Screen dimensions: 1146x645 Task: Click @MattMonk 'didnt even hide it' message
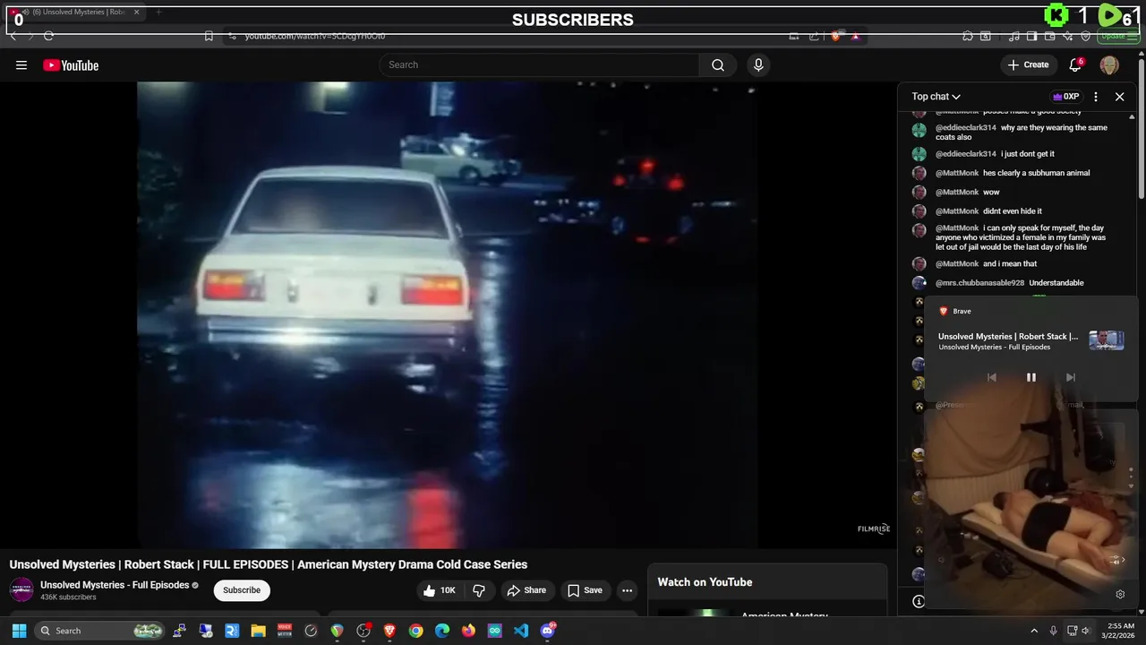[x=977, y=211]
